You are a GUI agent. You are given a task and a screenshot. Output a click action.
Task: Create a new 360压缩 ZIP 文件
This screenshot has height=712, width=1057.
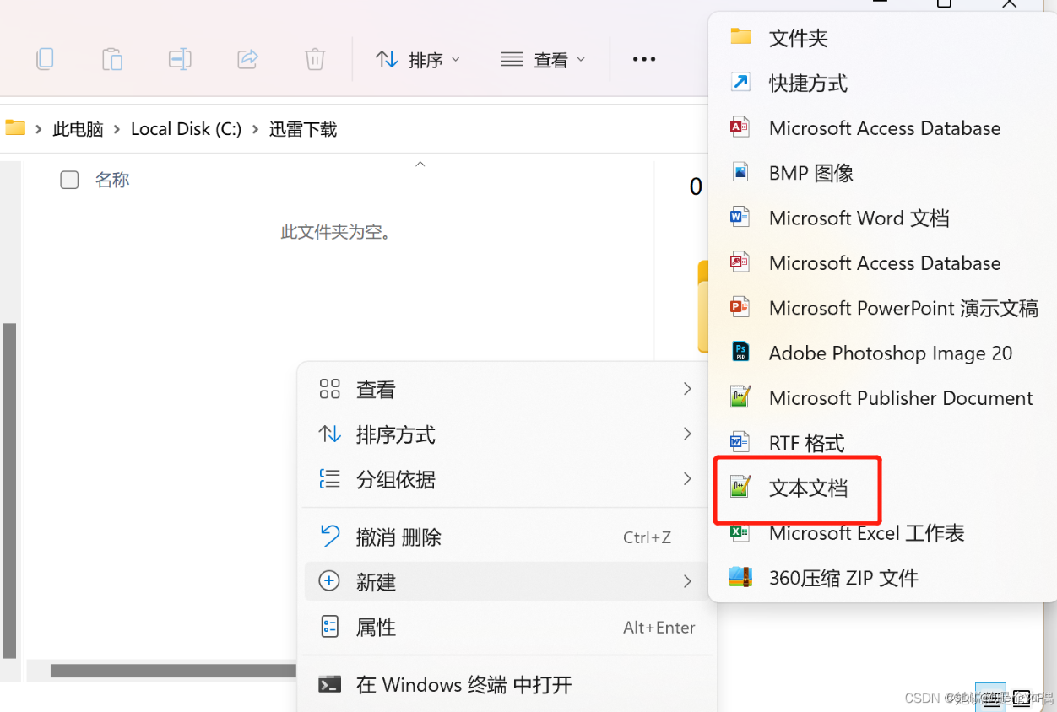point(881,578)
